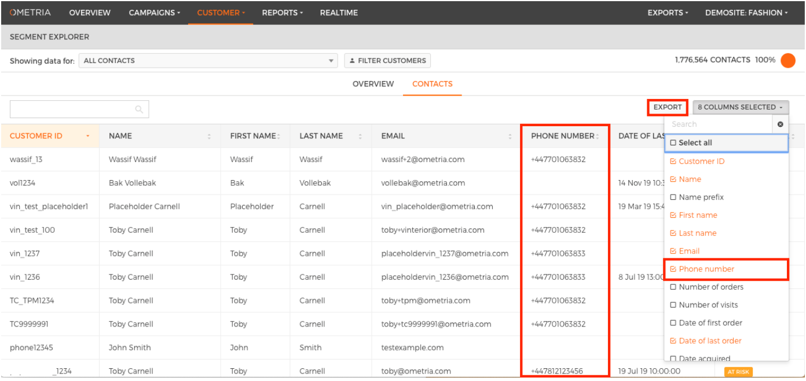This screenshot has width=806, height=381.
Task: Click email wassif+2@ometria.com
Action: pos(423,159)
